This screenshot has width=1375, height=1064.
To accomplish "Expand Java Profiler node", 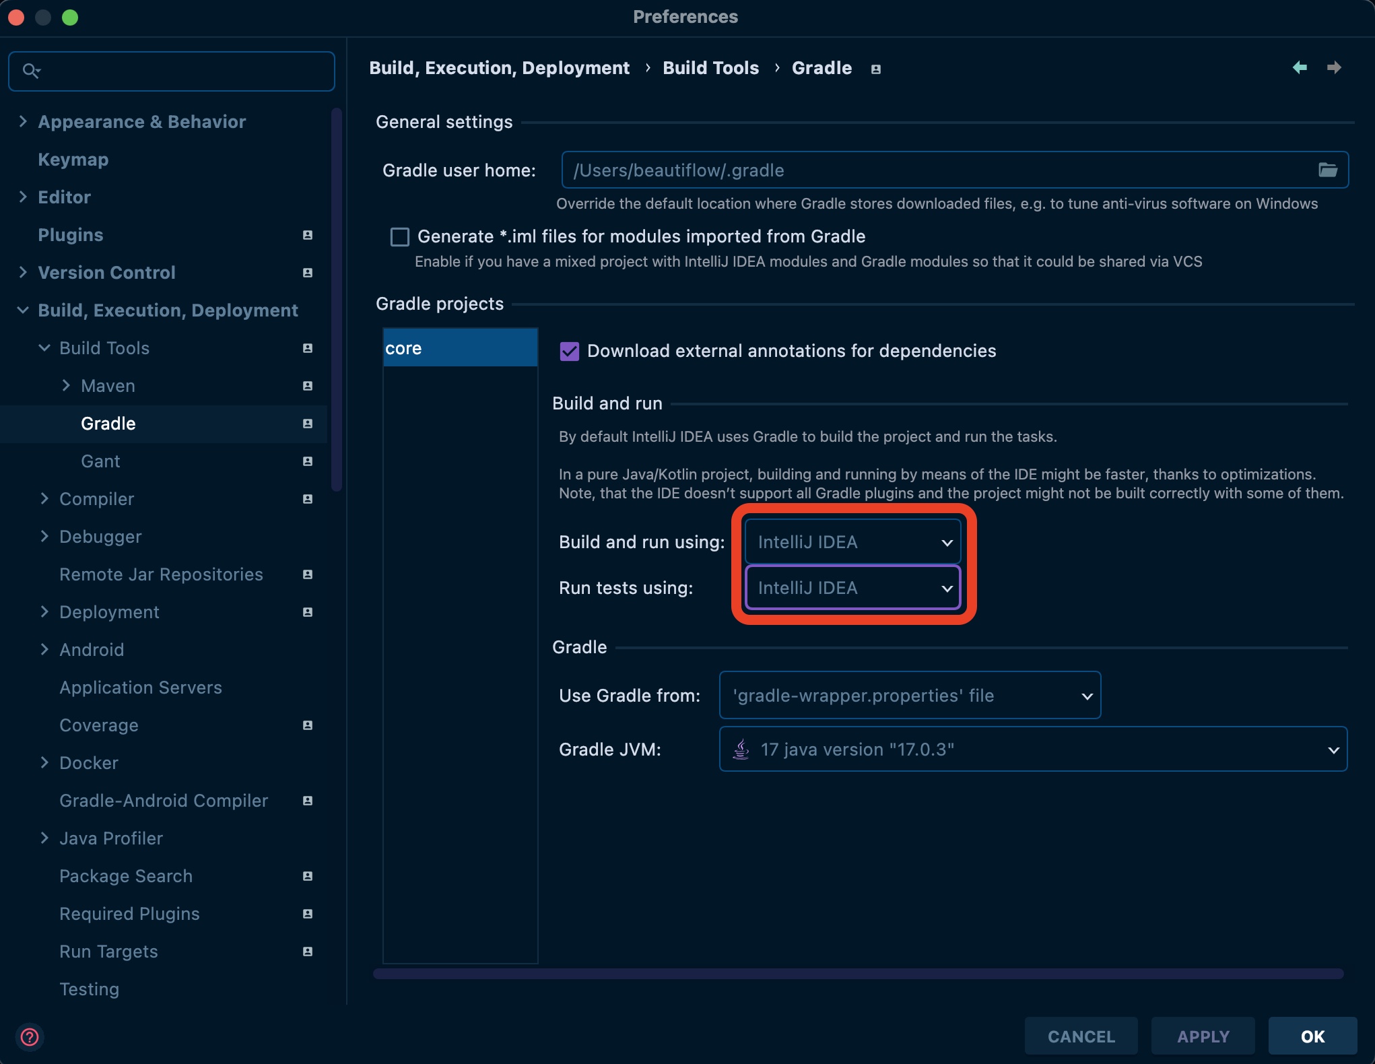I will (x=44, y=838).
